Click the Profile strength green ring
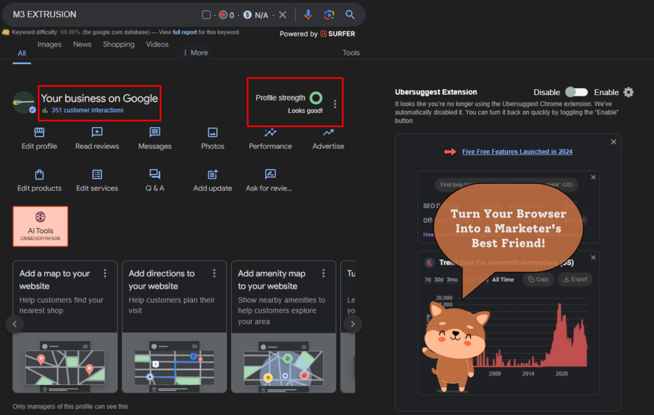654x415 pixels. pyautogui.click(x=316, y=98)
